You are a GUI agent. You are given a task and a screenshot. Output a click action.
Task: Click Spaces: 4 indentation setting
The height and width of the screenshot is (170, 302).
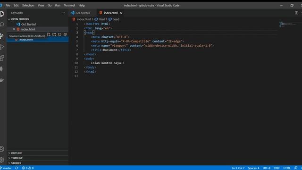tap(253, 168)
